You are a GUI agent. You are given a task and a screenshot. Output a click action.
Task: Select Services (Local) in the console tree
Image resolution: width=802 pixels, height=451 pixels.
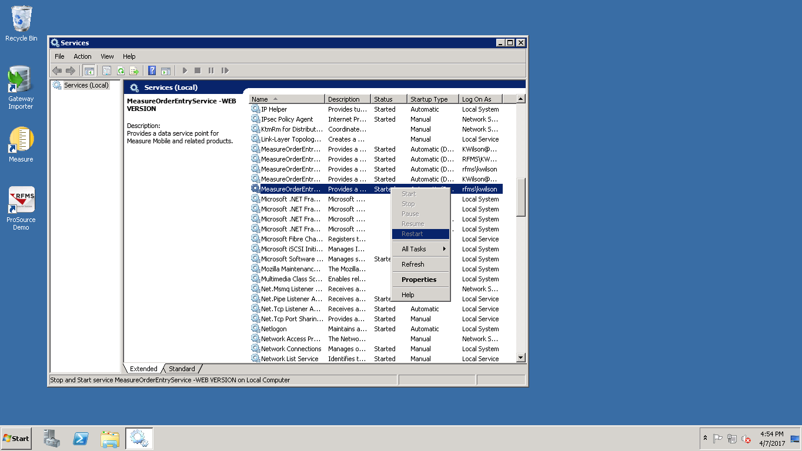pyautogui.click(x=86, y=85)
